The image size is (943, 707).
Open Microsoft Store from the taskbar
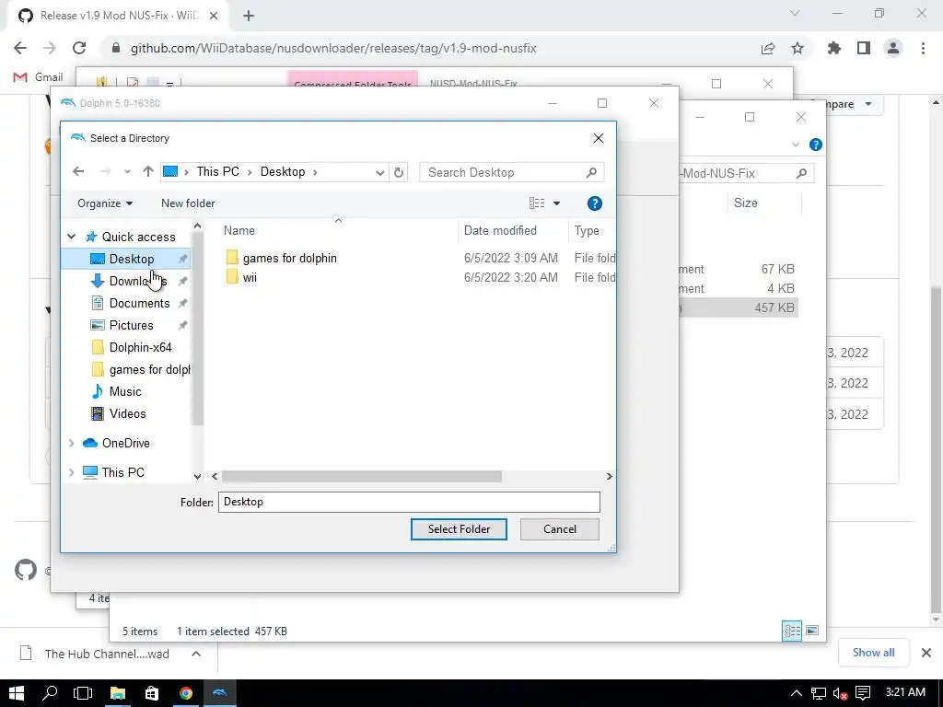click(152, 693)
